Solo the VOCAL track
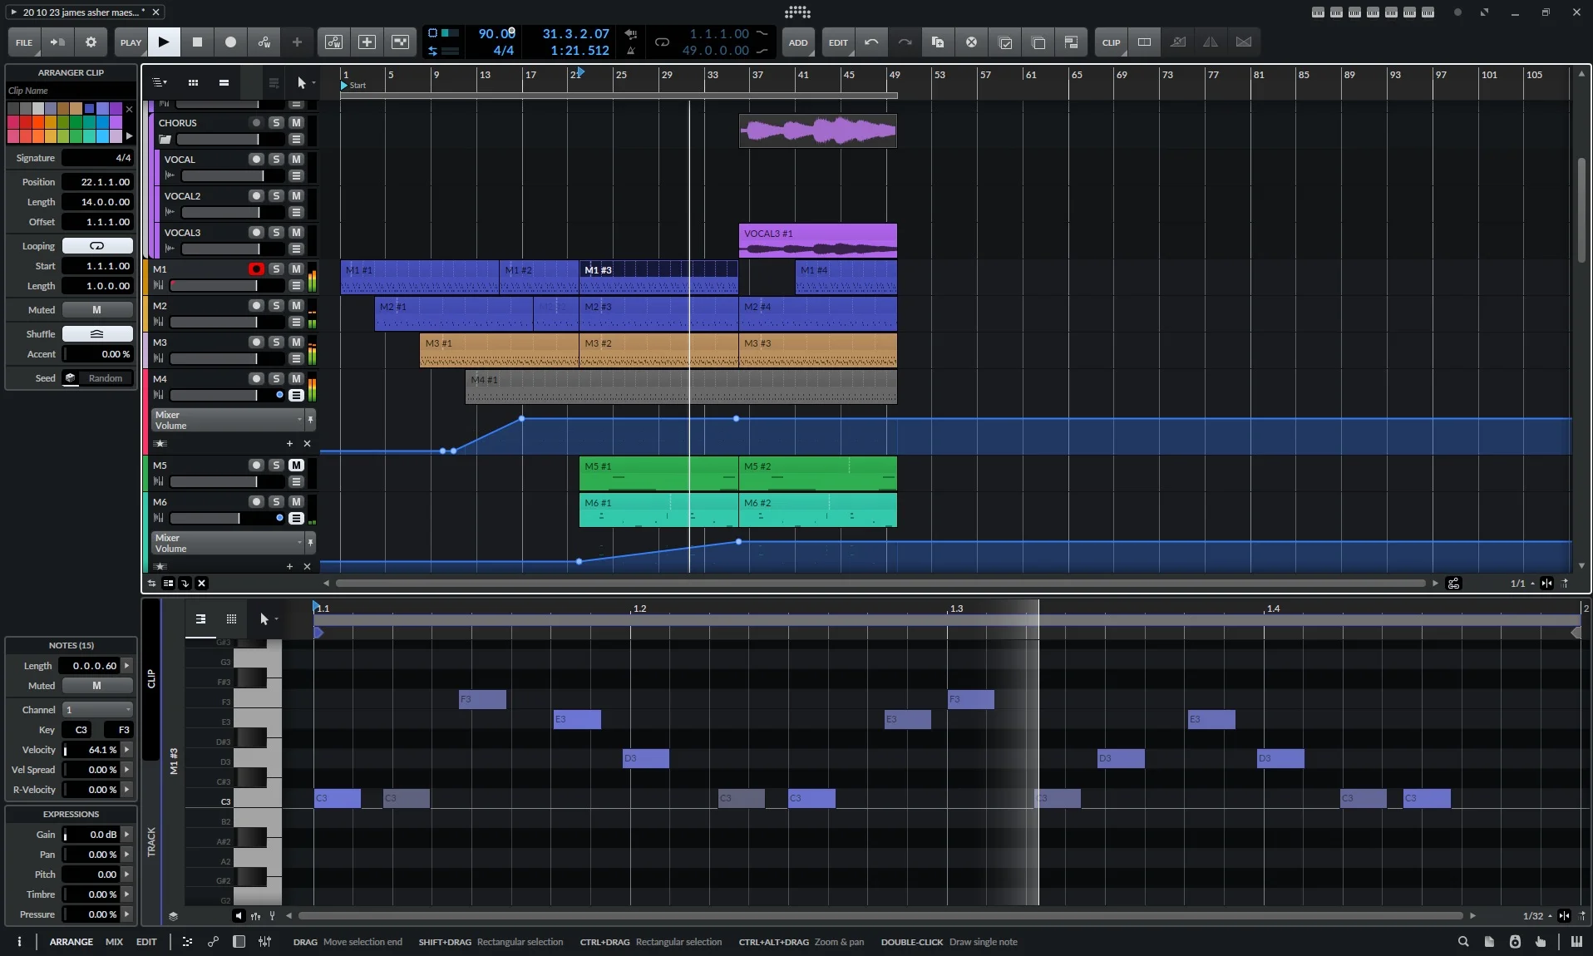The height and width of the screenshot is (956, 1593). click(276, 159)
